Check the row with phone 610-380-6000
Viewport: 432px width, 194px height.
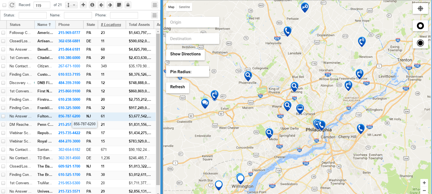[x=3, y=58]
